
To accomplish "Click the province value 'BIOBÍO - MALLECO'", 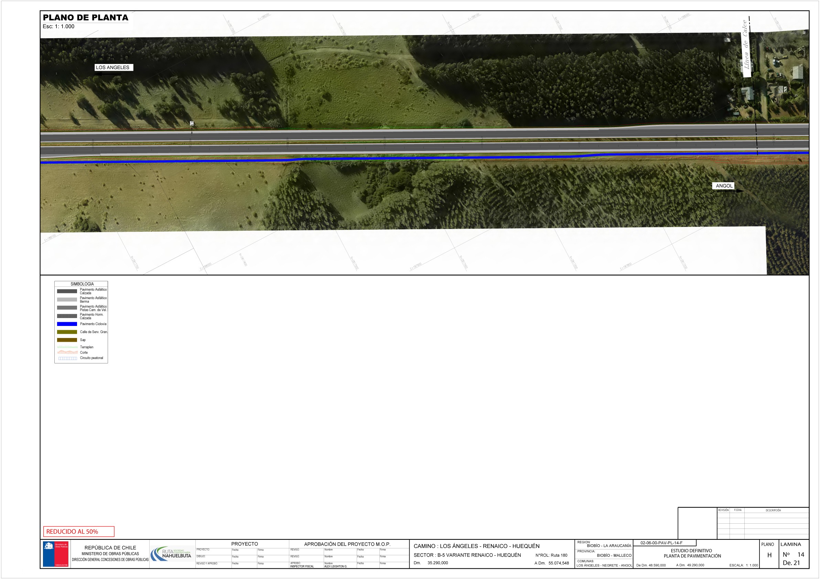I will click(614, 555).
